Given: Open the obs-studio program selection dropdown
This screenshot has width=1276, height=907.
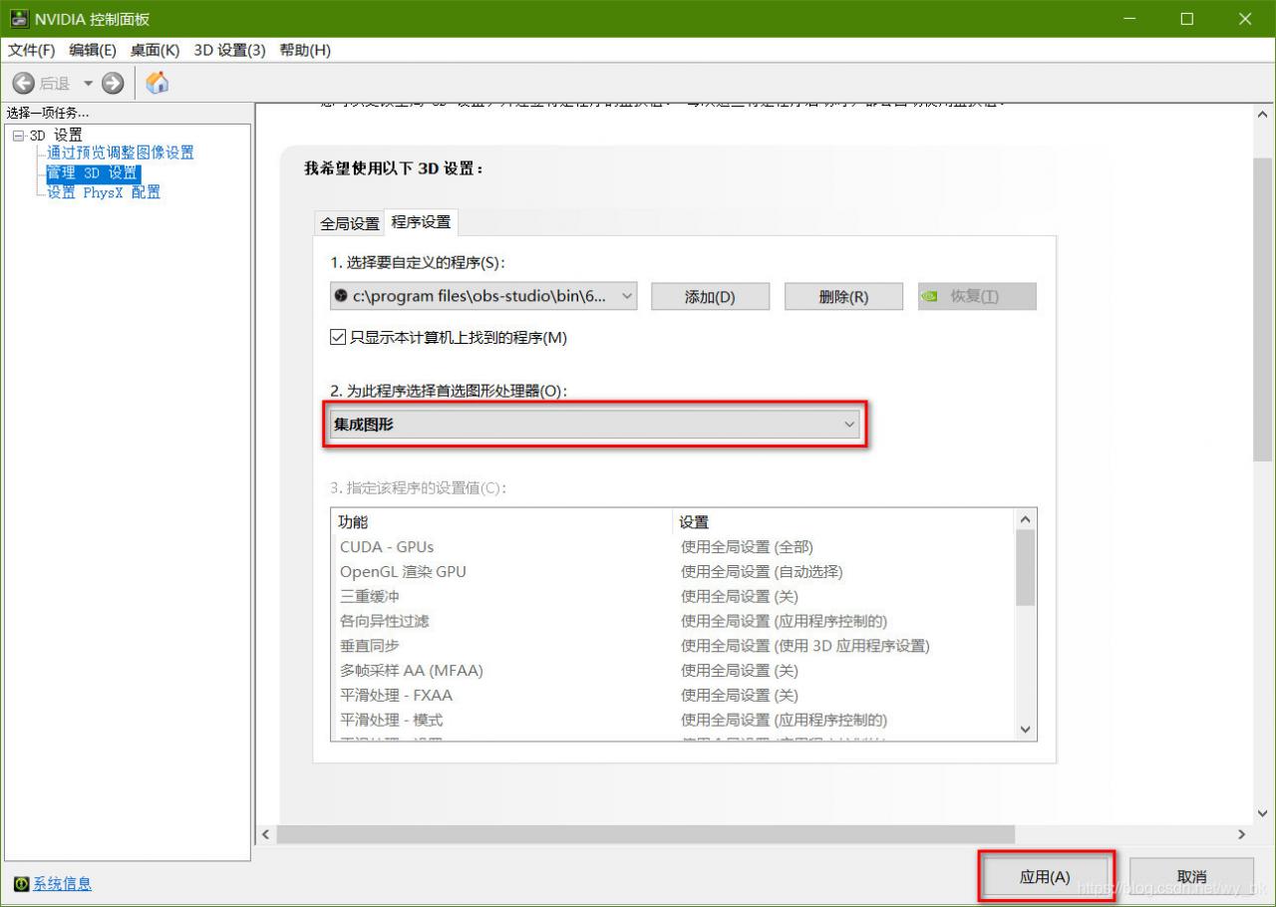Looking at the screenshot, I should point(483,296).
